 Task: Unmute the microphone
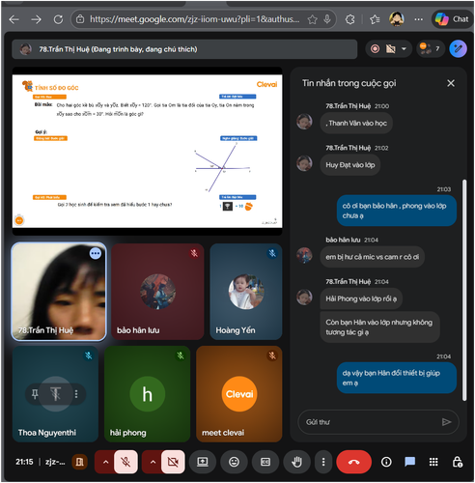tap(126, 462)
